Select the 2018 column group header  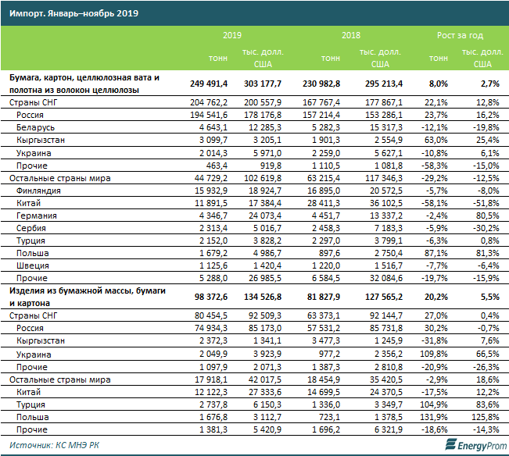[352, 35]
